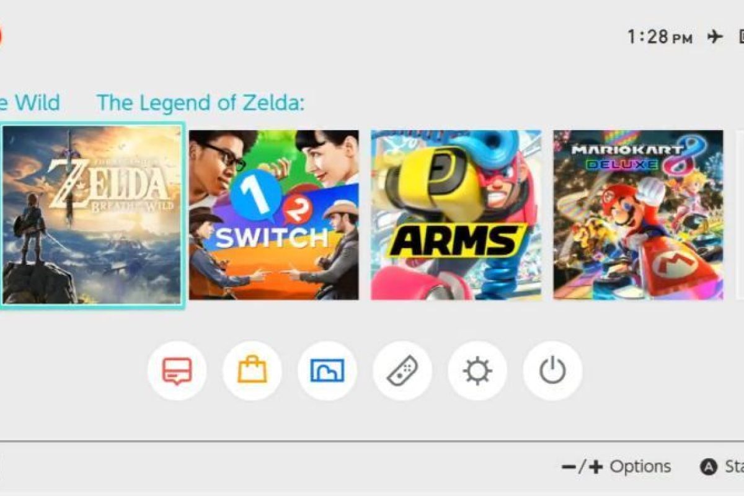The width and height of the screenshot is (744, 496).
Task: Click the airplane mode status icon
Action: click(x=715, y=37)
